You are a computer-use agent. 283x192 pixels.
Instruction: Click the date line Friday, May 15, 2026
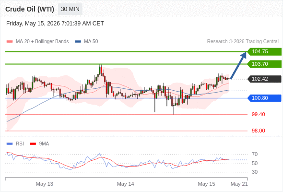click(55, 24)
